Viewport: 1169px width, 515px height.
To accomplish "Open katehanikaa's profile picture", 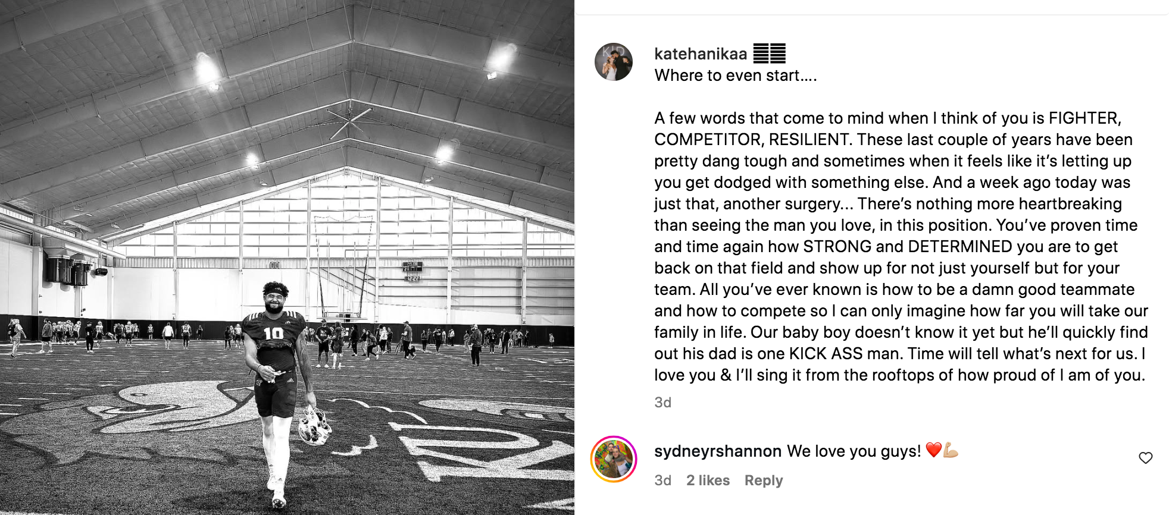I will (613, 62).
